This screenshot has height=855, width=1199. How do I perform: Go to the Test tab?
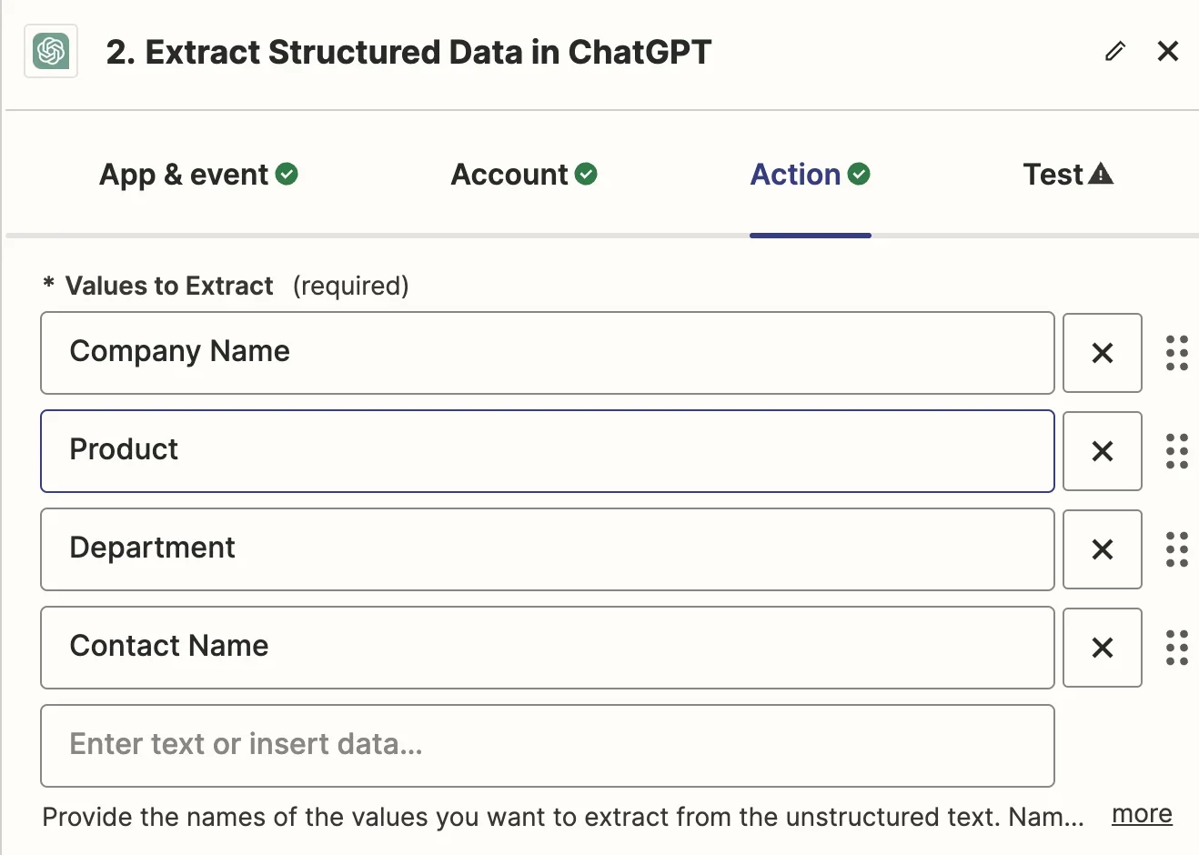pos(1067,175)
